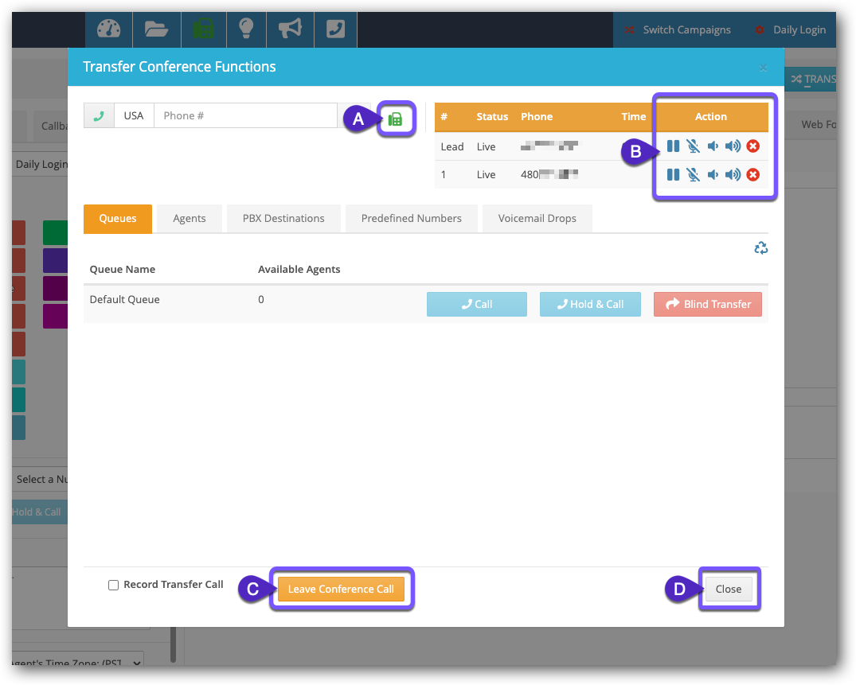Raise volume for line 1
856x685 pixels.
[x=733, y=175]
